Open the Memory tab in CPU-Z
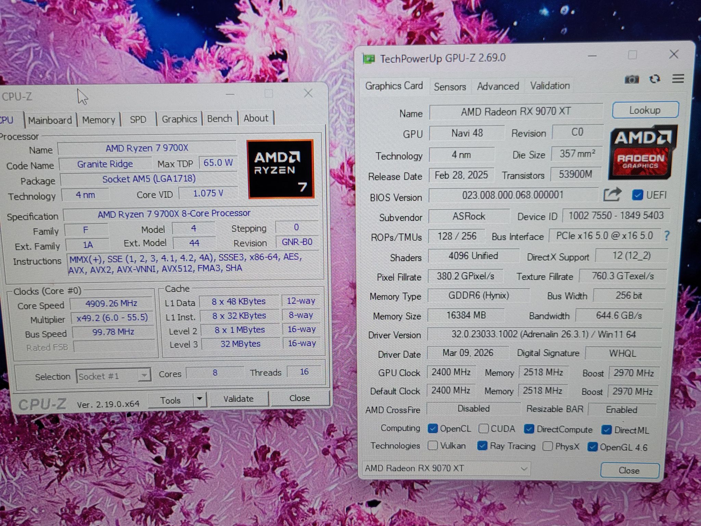Viewport: 701px width, 526px height. pos(99,120)
